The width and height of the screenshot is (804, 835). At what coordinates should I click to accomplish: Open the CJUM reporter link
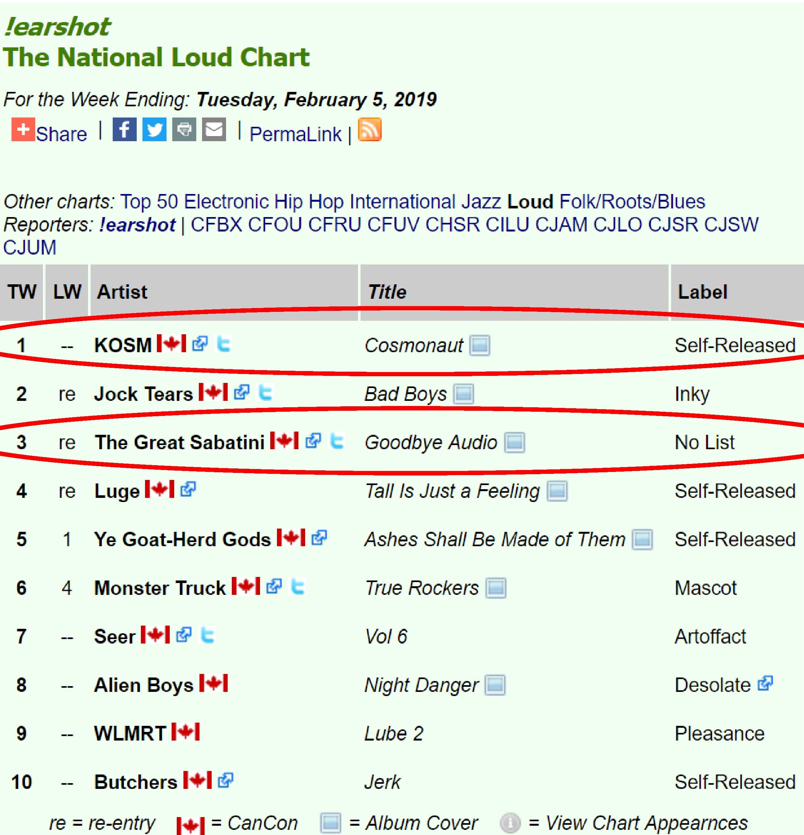pyautogui.click(x=30, y=247)
